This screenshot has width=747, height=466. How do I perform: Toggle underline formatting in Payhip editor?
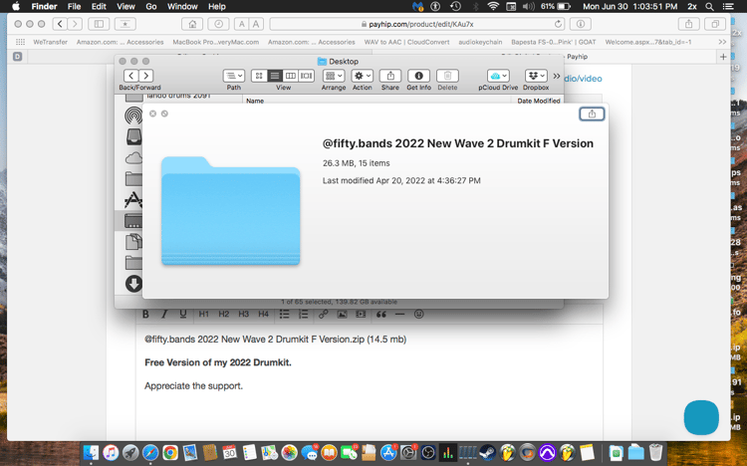point(183,314)
